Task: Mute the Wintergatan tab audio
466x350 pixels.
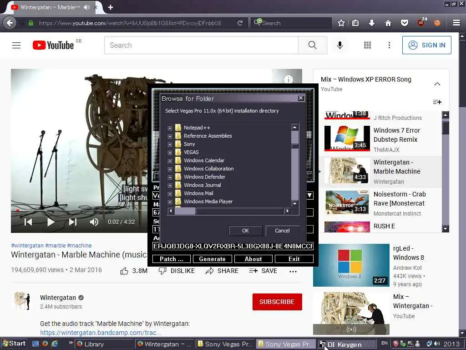Action: (86, 7)
